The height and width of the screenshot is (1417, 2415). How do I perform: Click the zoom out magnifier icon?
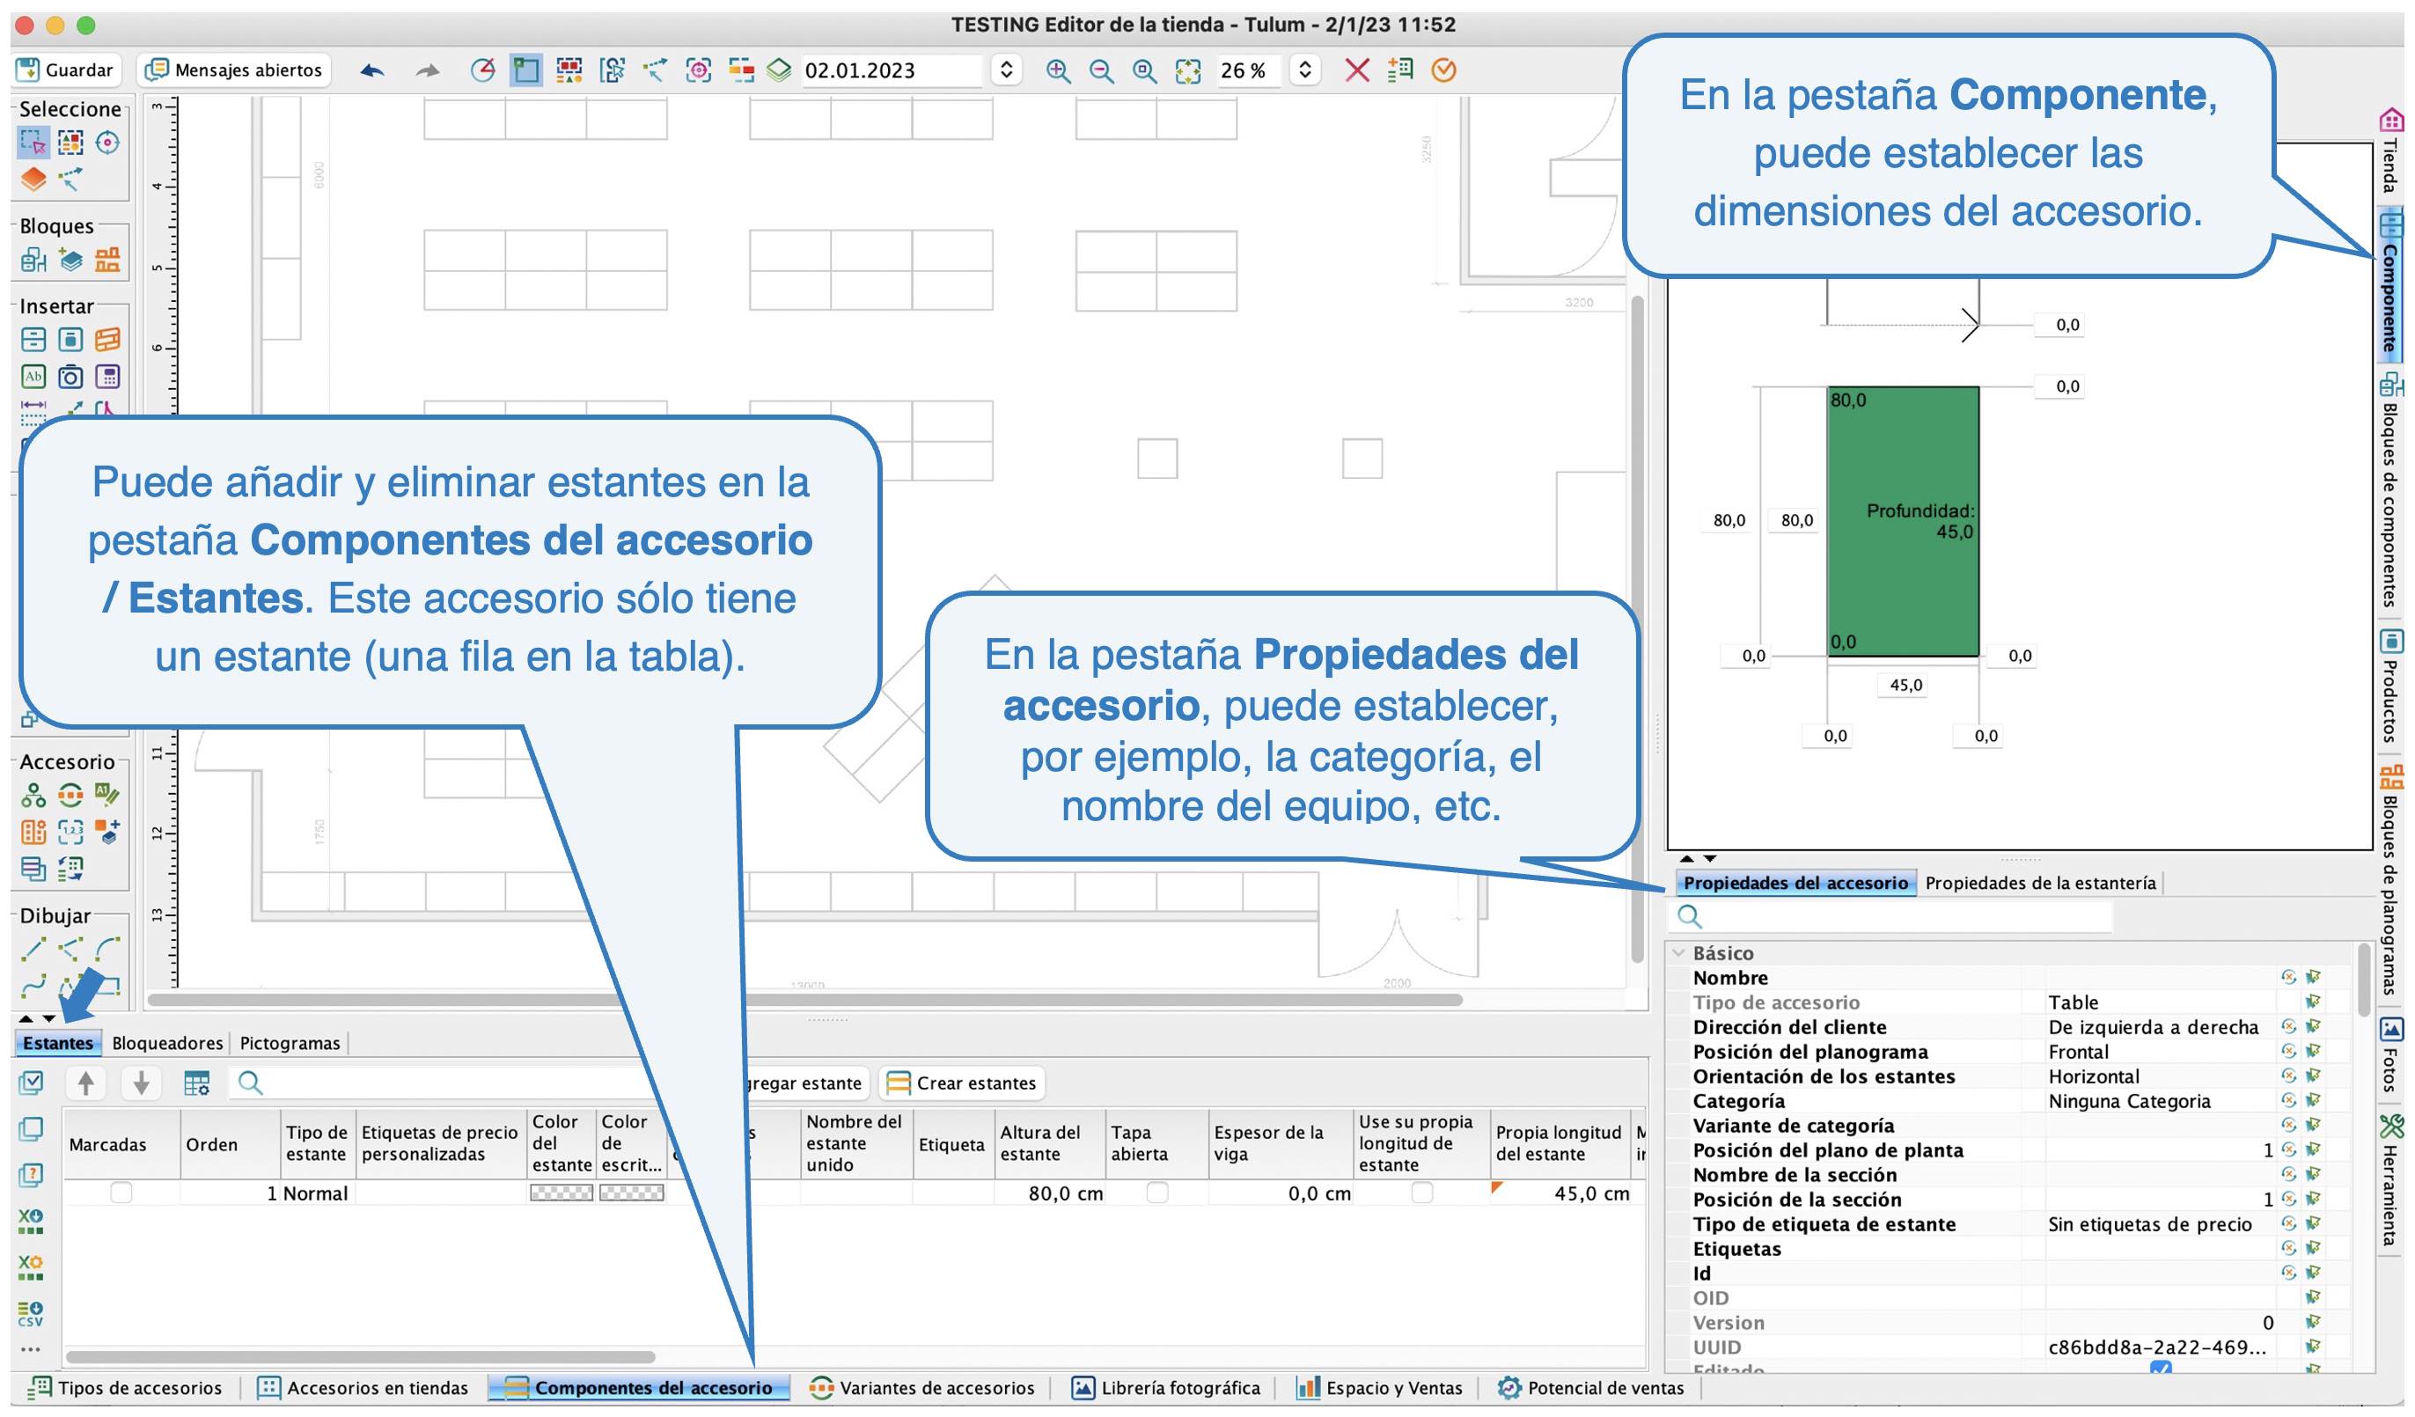pyautogui.click(x=1101, y=70)
